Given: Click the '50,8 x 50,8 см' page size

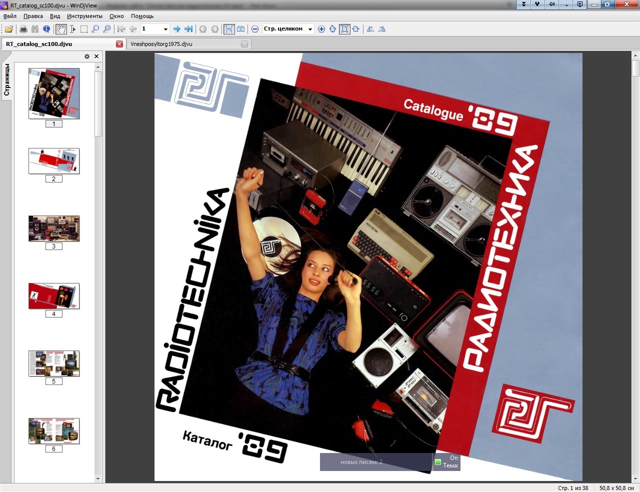Looking at the screenshot, I should coord(617,488).
